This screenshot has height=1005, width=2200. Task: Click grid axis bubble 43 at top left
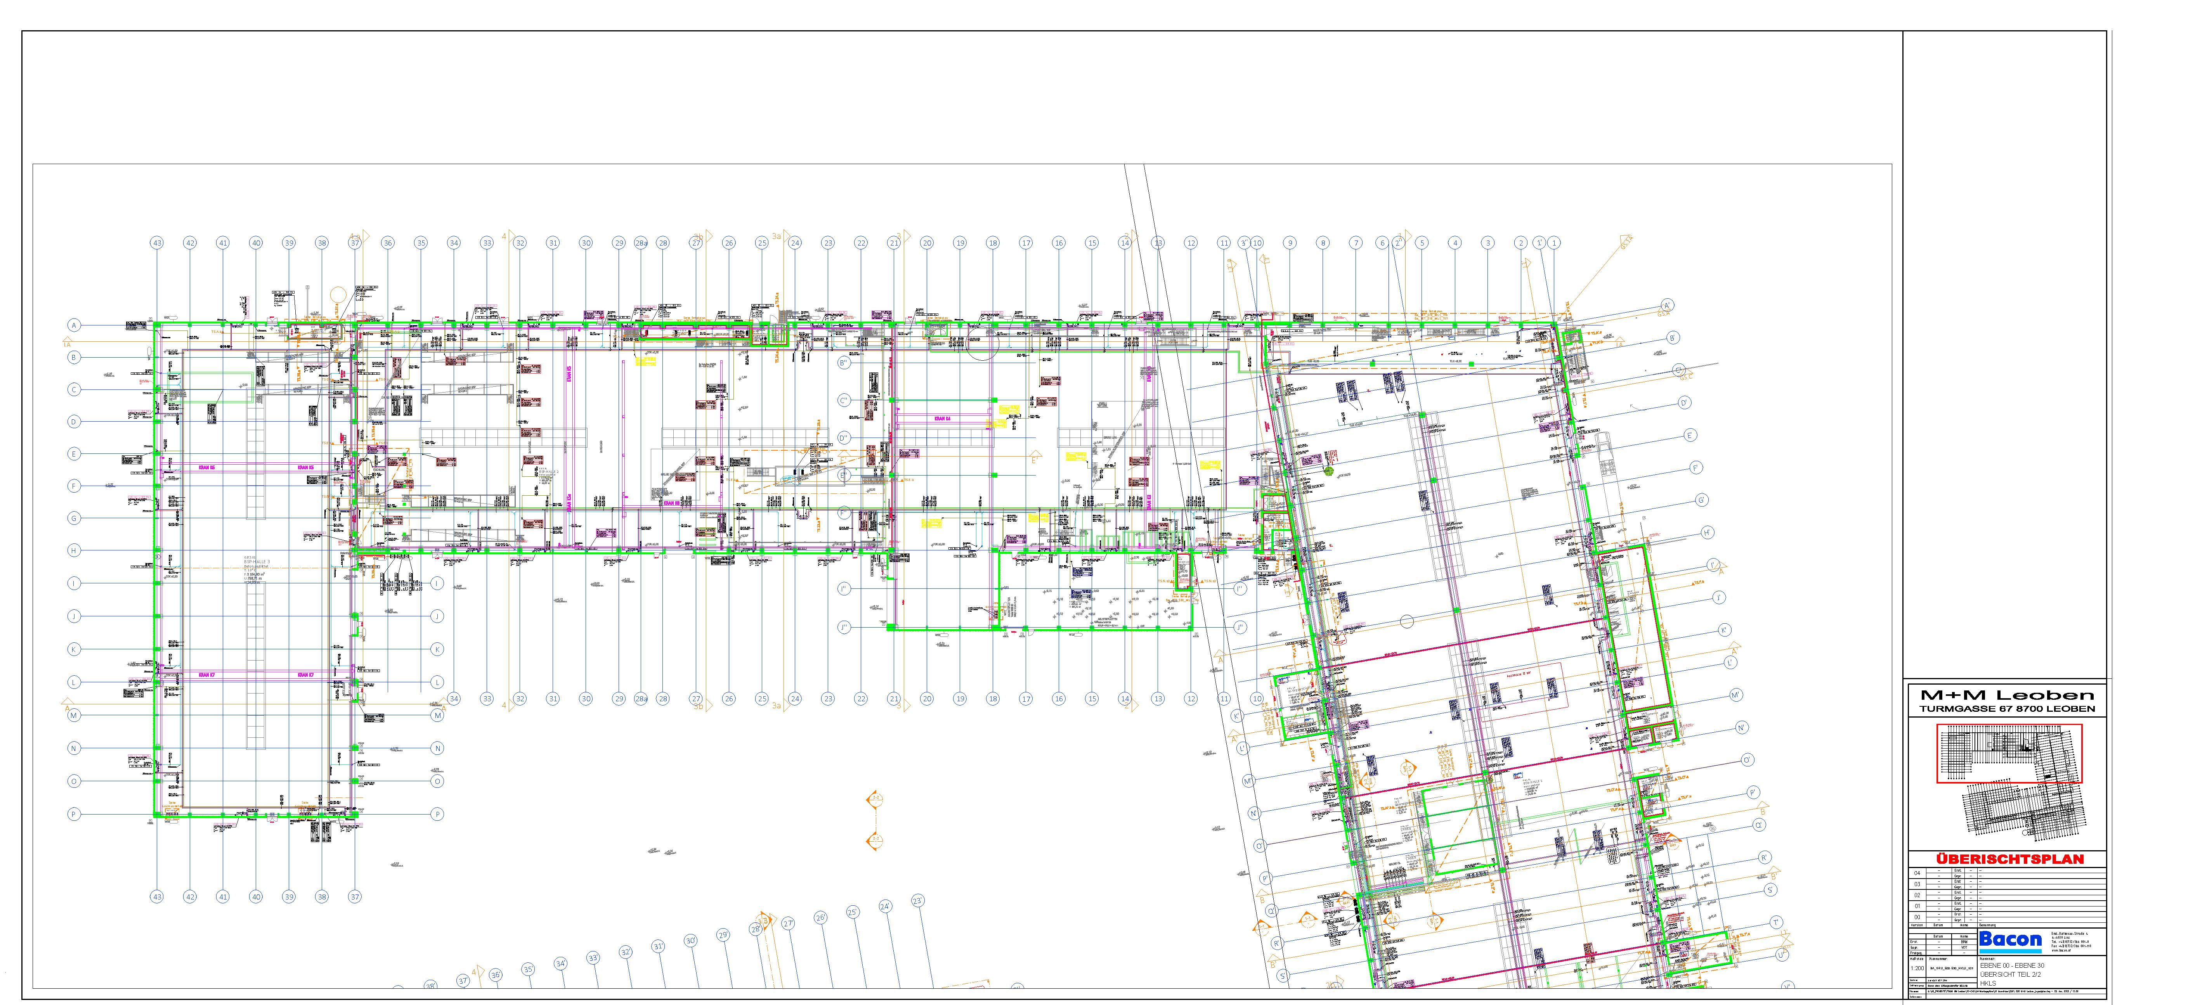click(157, 243)
